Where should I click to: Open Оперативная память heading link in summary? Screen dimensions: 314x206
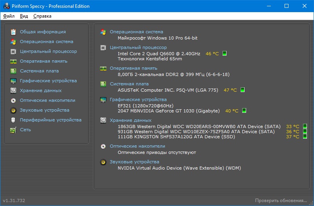click(x=133, y=68)
